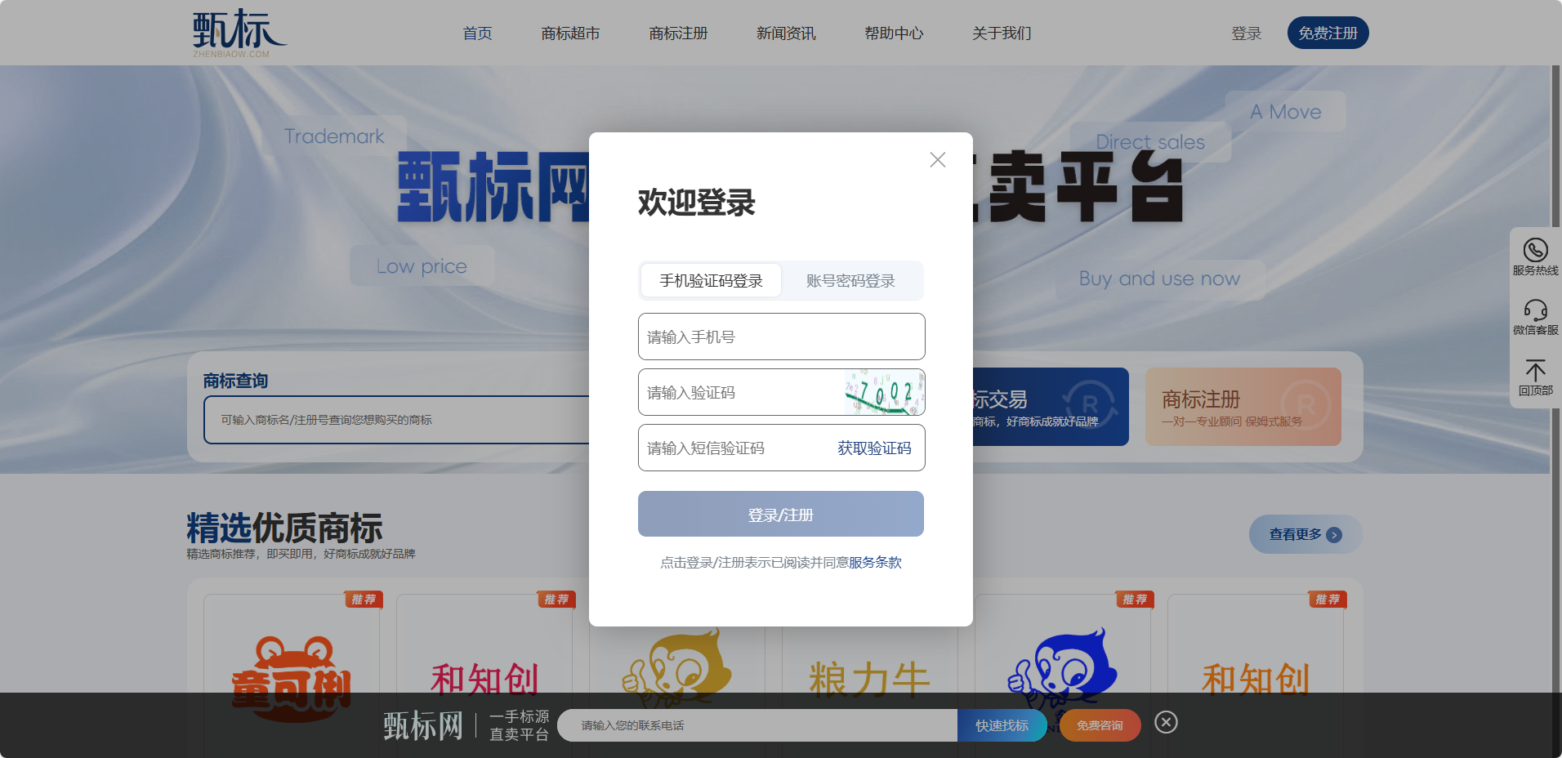
Task: Dismiss the bottom banner with circled X
Action: coord(1166,722)
